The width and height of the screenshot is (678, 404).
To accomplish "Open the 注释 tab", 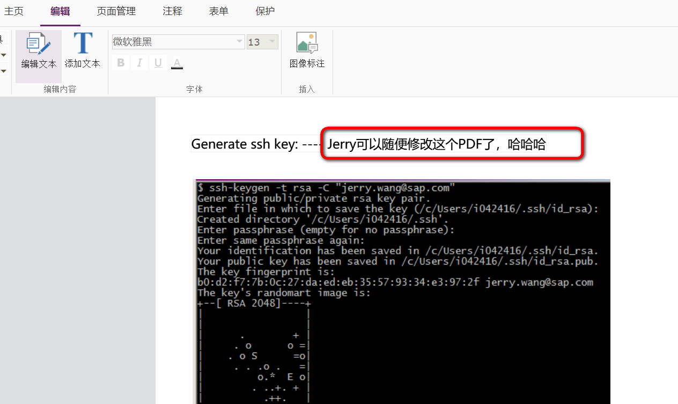I will coord(173,11).
